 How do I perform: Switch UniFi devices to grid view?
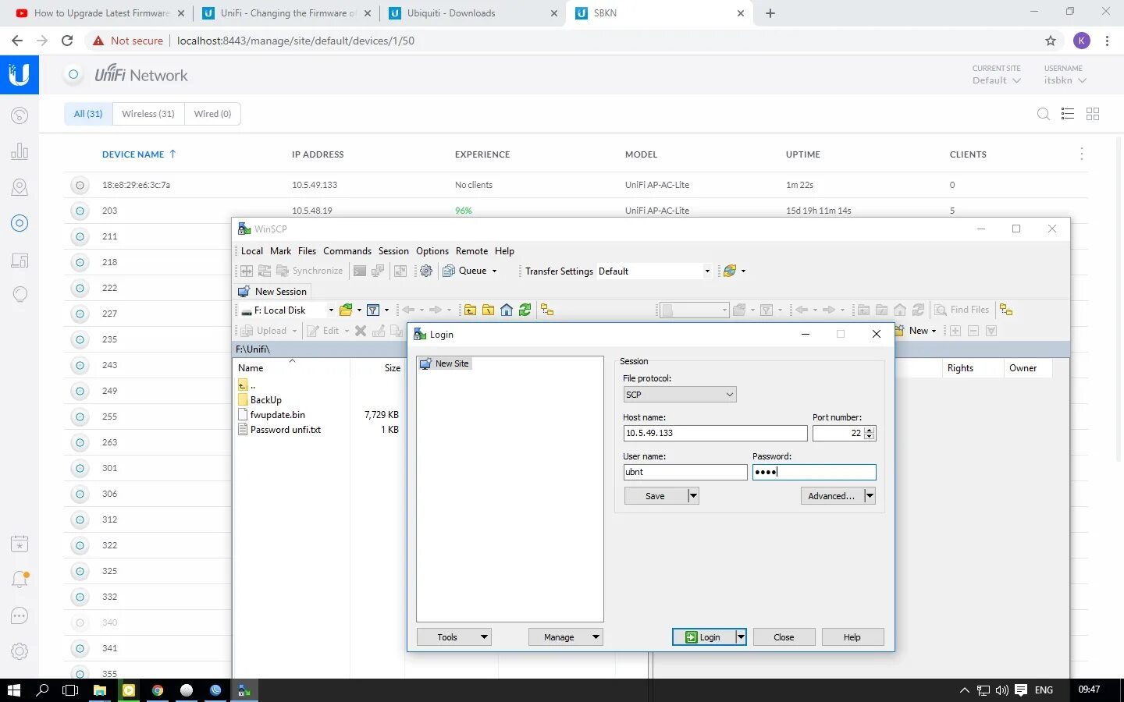pyautogui.click(x=1093, y=114)
